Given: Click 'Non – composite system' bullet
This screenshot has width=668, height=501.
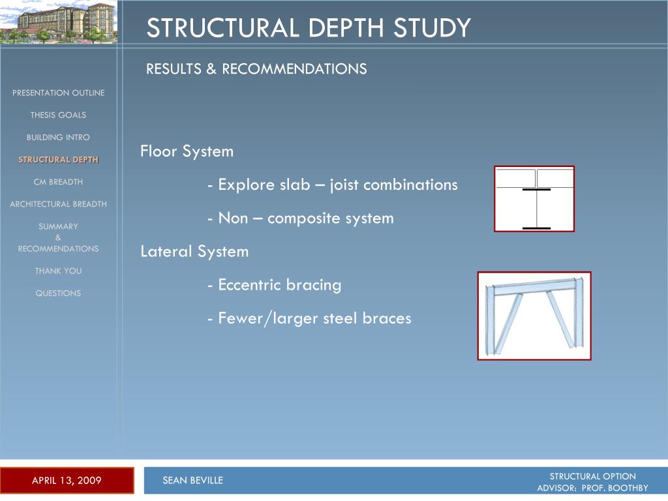Looking at the screenshot, I should coord(300,218).
